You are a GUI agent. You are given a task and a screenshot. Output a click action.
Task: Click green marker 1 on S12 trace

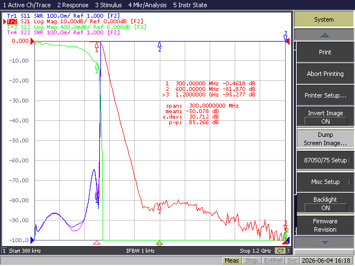tap(97, 68)
